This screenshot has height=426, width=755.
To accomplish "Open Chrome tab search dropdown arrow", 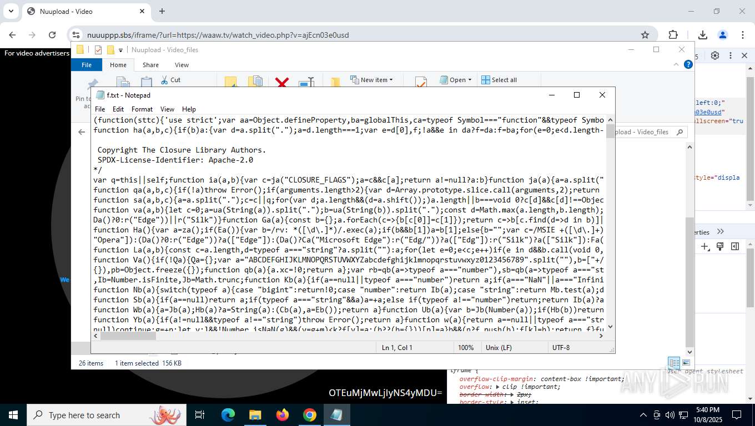I will click(x=11, y=11).
